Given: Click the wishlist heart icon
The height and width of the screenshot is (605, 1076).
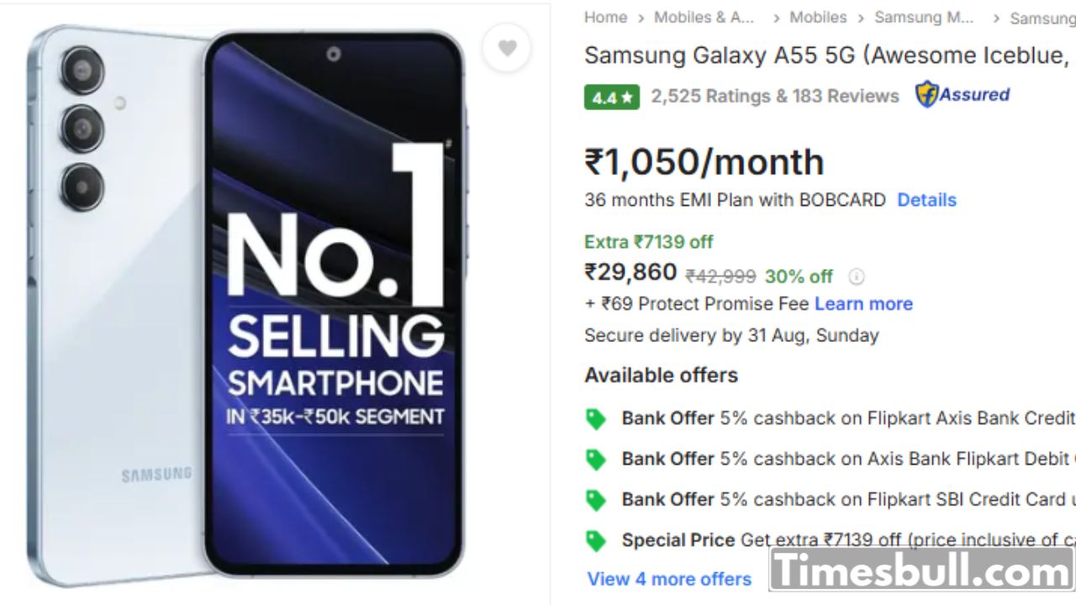Looking at the screenshot, I should [x=507, y=49].
